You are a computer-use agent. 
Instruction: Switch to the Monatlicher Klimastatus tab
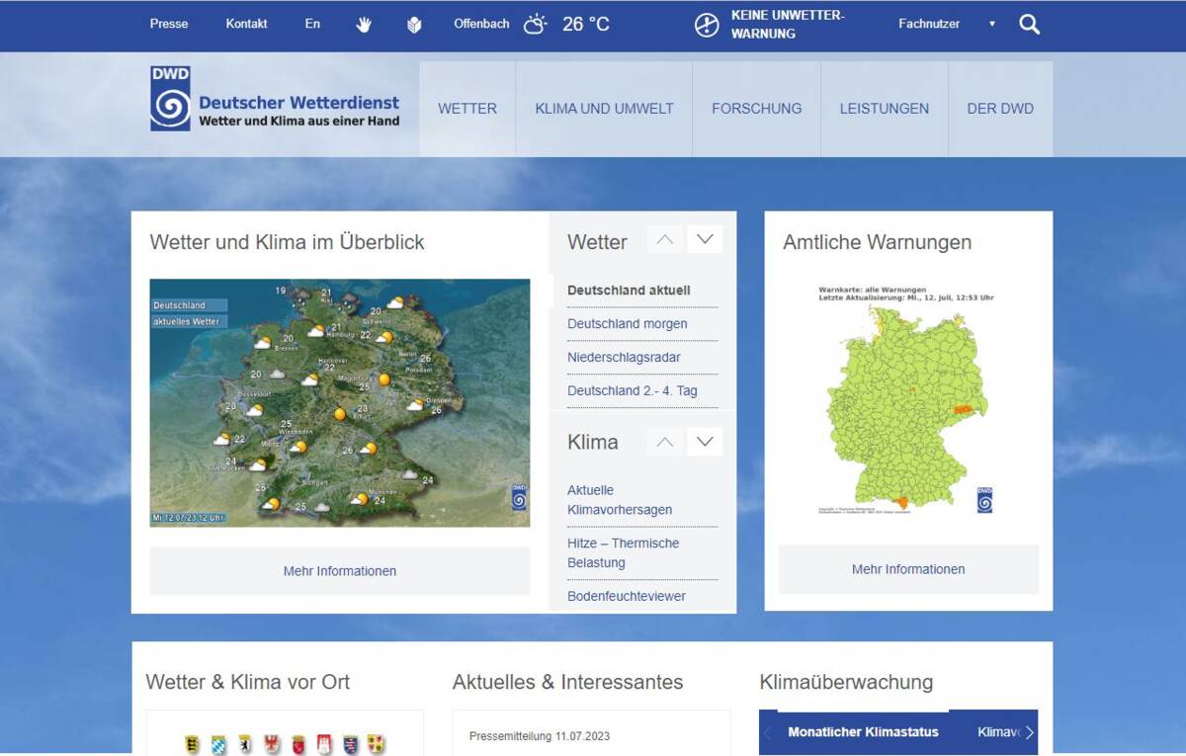tap(863, 732)
